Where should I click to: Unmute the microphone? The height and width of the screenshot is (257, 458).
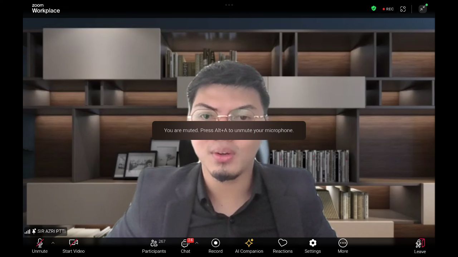coord(40,246)
